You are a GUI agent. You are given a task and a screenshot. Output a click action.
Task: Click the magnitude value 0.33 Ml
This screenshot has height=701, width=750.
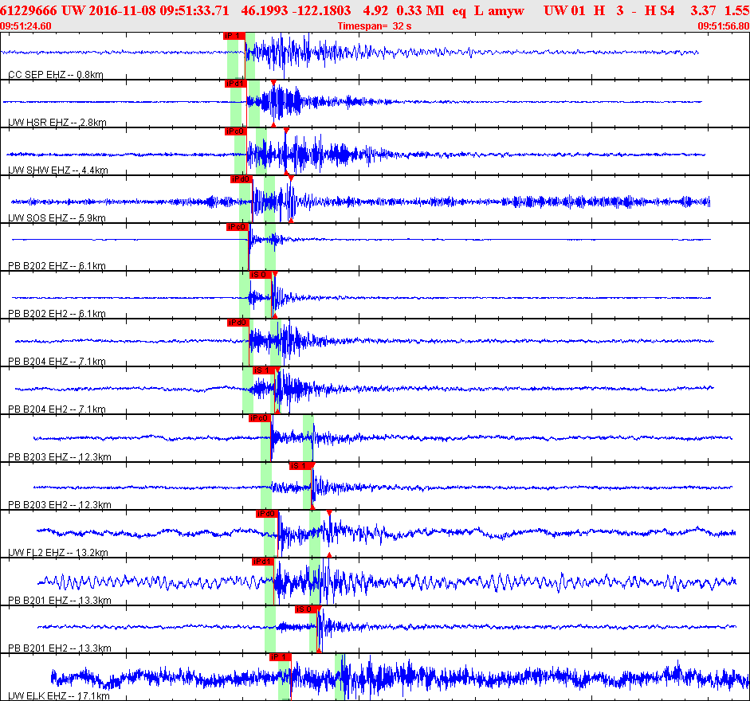point(420,10)
